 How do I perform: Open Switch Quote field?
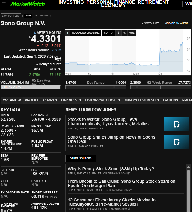pyautogui.click(x=11, y=16)
